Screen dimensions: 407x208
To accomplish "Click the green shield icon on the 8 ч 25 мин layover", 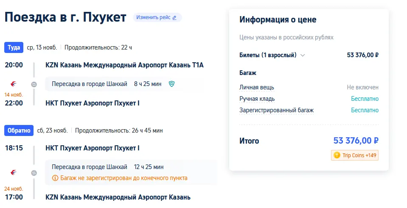I will pyautogui.click(x=171, y=84).
